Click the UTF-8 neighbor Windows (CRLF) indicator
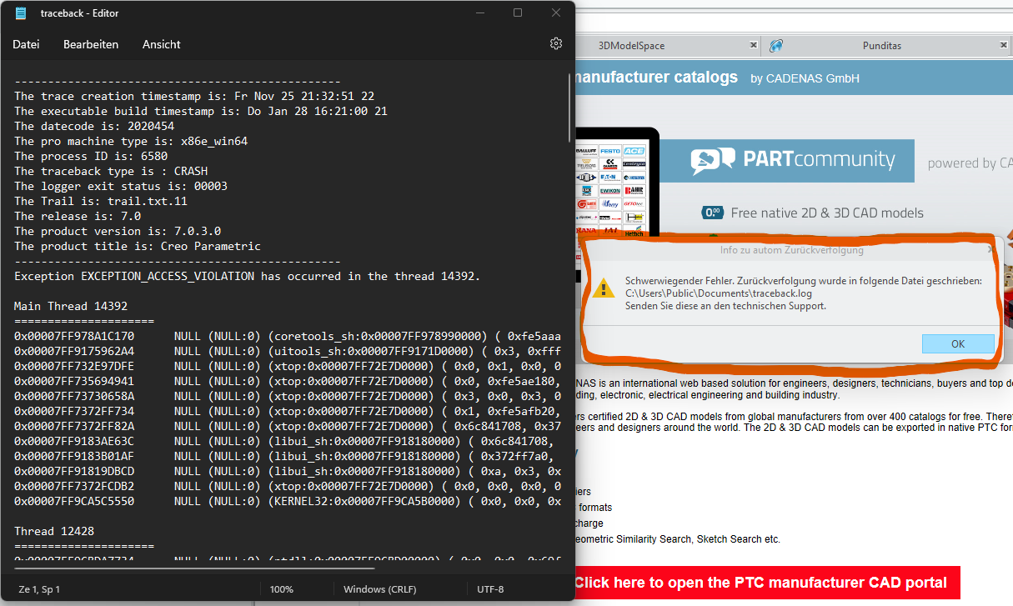1013x606 pixels. click(x=379, y=589)
